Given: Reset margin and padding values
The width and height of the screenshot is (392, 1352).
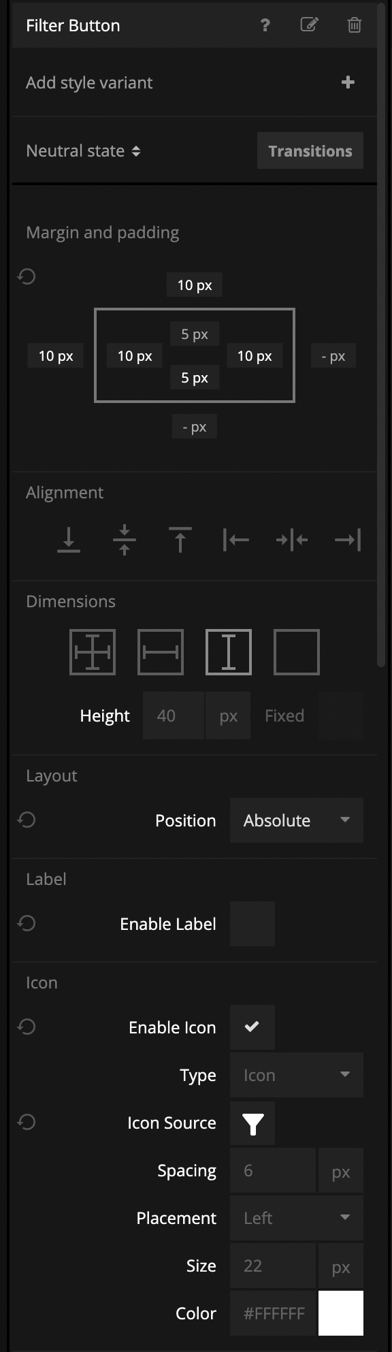Looking at the screenshot, I should (x=27, y=276).
